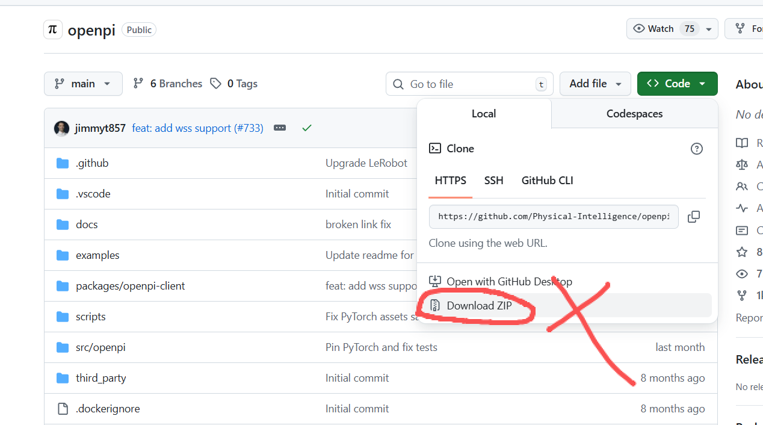
Task: View the 6 Branches link
Action: [x=167, y=84]
